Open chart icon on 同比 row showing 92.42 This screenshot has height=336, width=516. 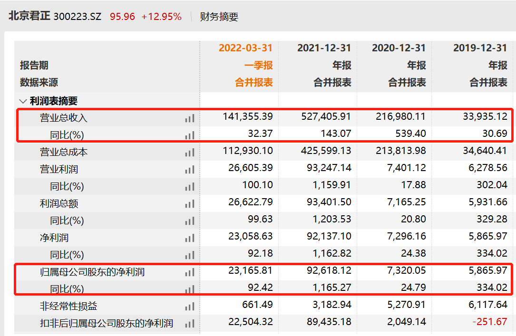click(x=190, y=289)
